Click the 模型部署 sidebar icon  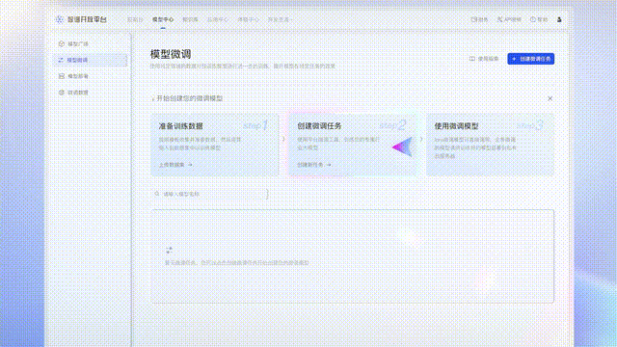tap(62, 76)
